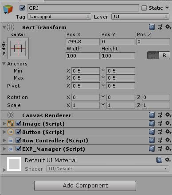The image size is (172, 195).
Task: Open Image (Script) help reference icon
Action: coord(152,123)
